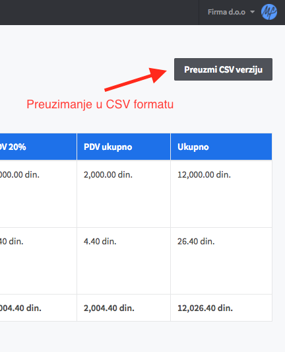Click the Firma d.o.o company name text
Image resolution: width=285 pixels, height=352 pixels.
(226, 12)
